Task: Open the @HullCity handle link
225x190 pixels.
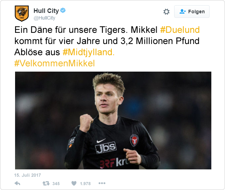Action: pos(45,18)
